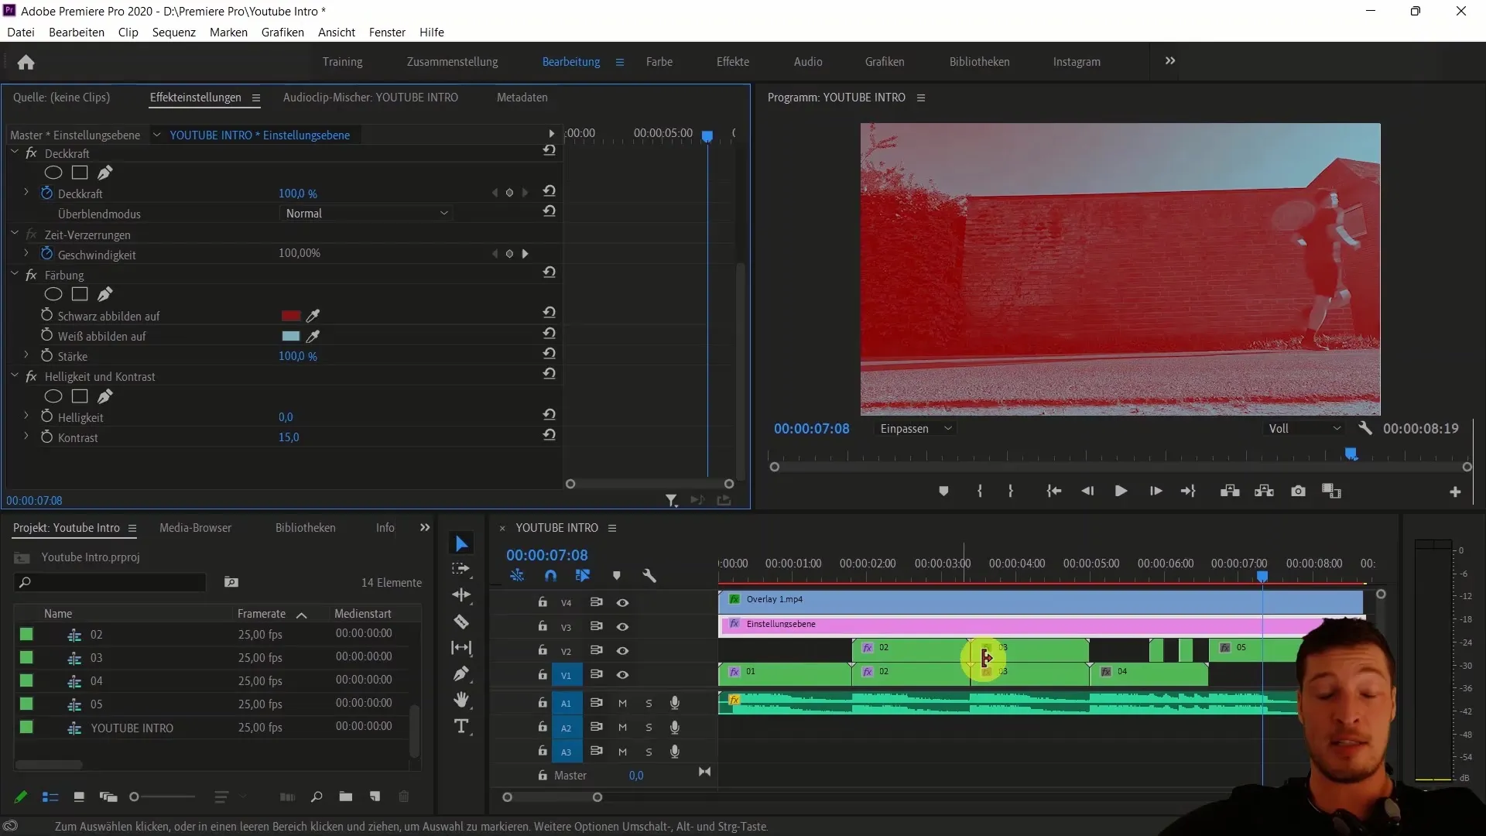
Task: Select the Ripple Edit tool
Action: (461, 594)
